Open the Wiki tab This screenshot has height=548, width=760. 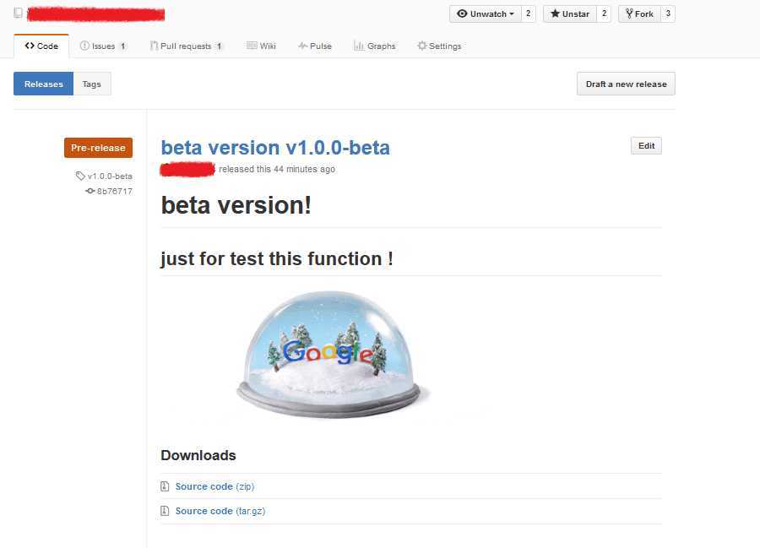pyautogui.click(x=261, y=46)
